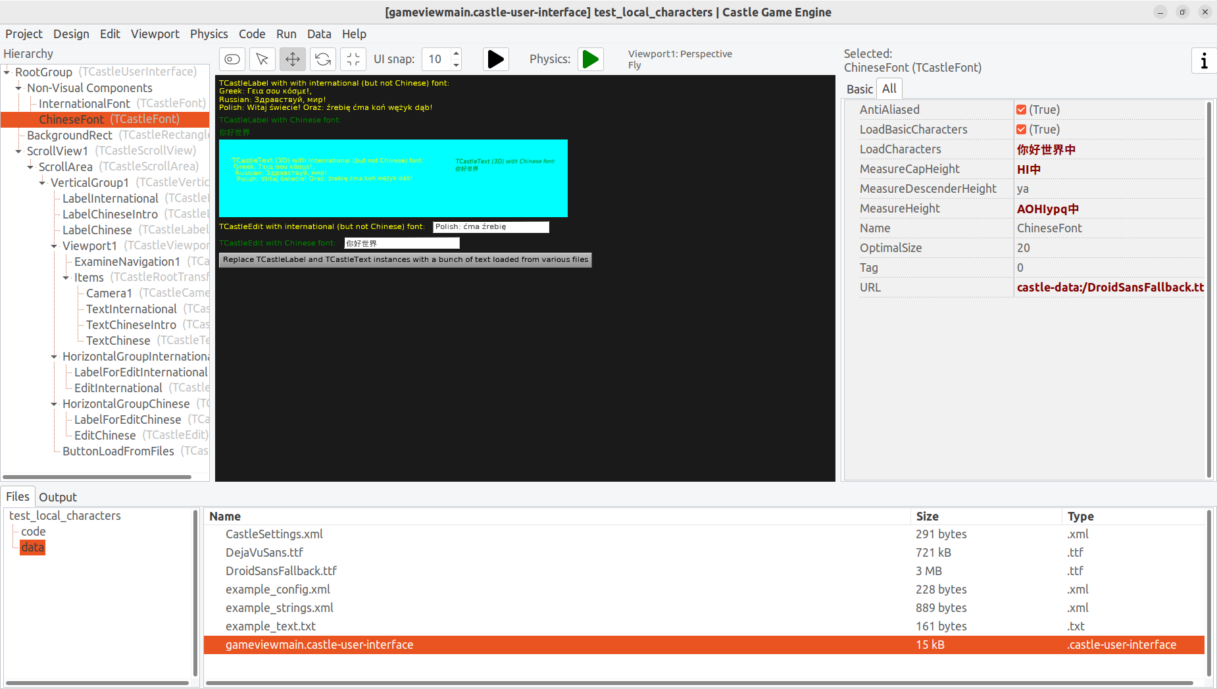Select DroidSansFallback.ttf file
Image resolution: width=1217 pixels, height=689 pixels.
coord(281,571)
